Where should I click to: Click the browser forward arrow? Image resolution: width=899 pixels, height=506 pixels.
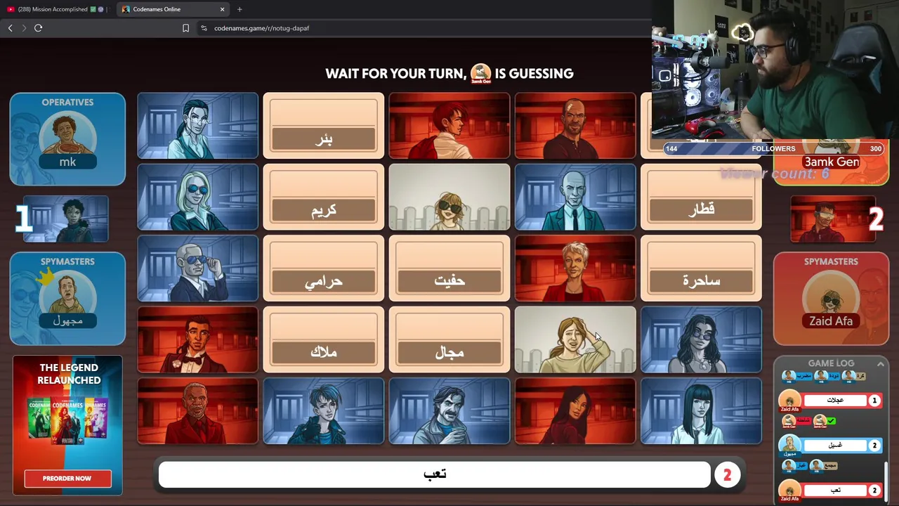(24, 28)
